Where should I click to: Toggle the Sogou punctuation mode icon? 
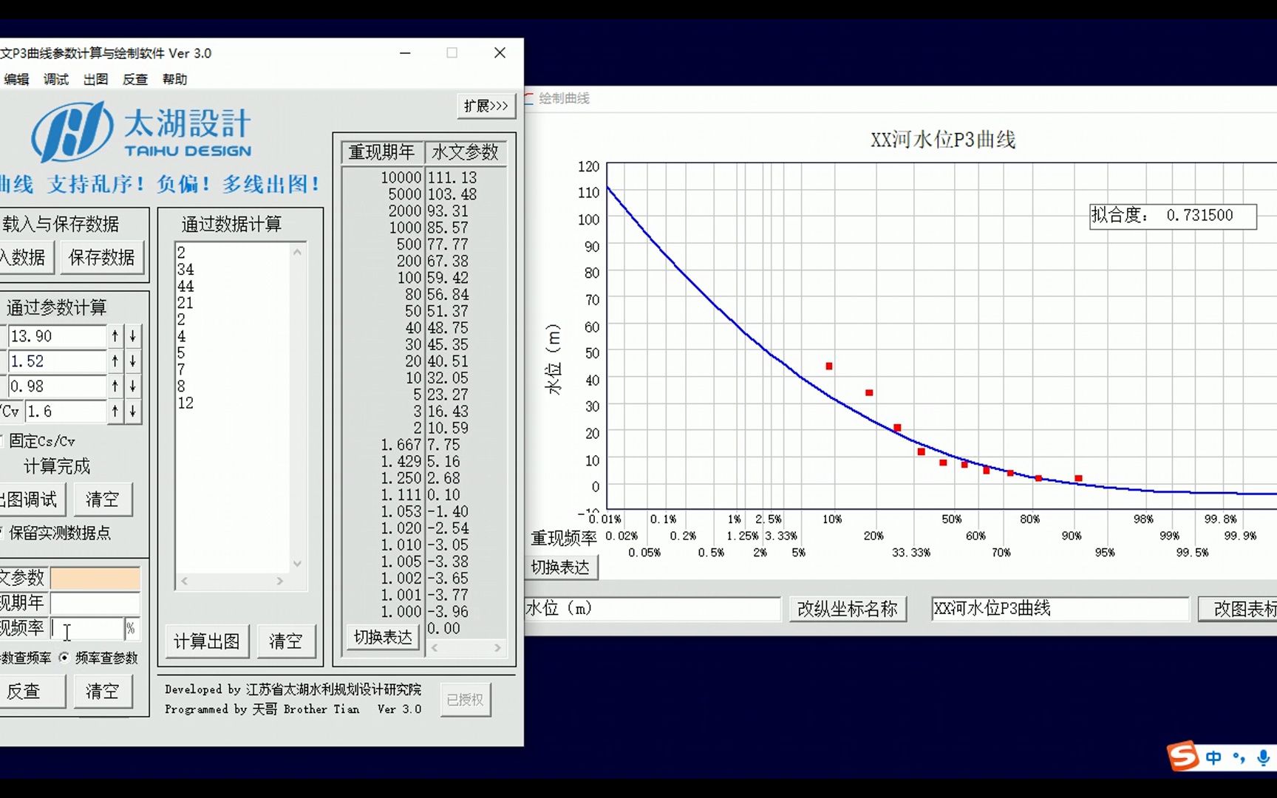1239,757
